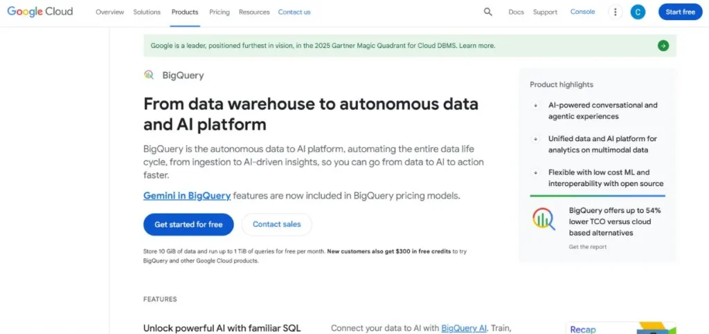Open the BigQuery AI link

coord(464,328)
